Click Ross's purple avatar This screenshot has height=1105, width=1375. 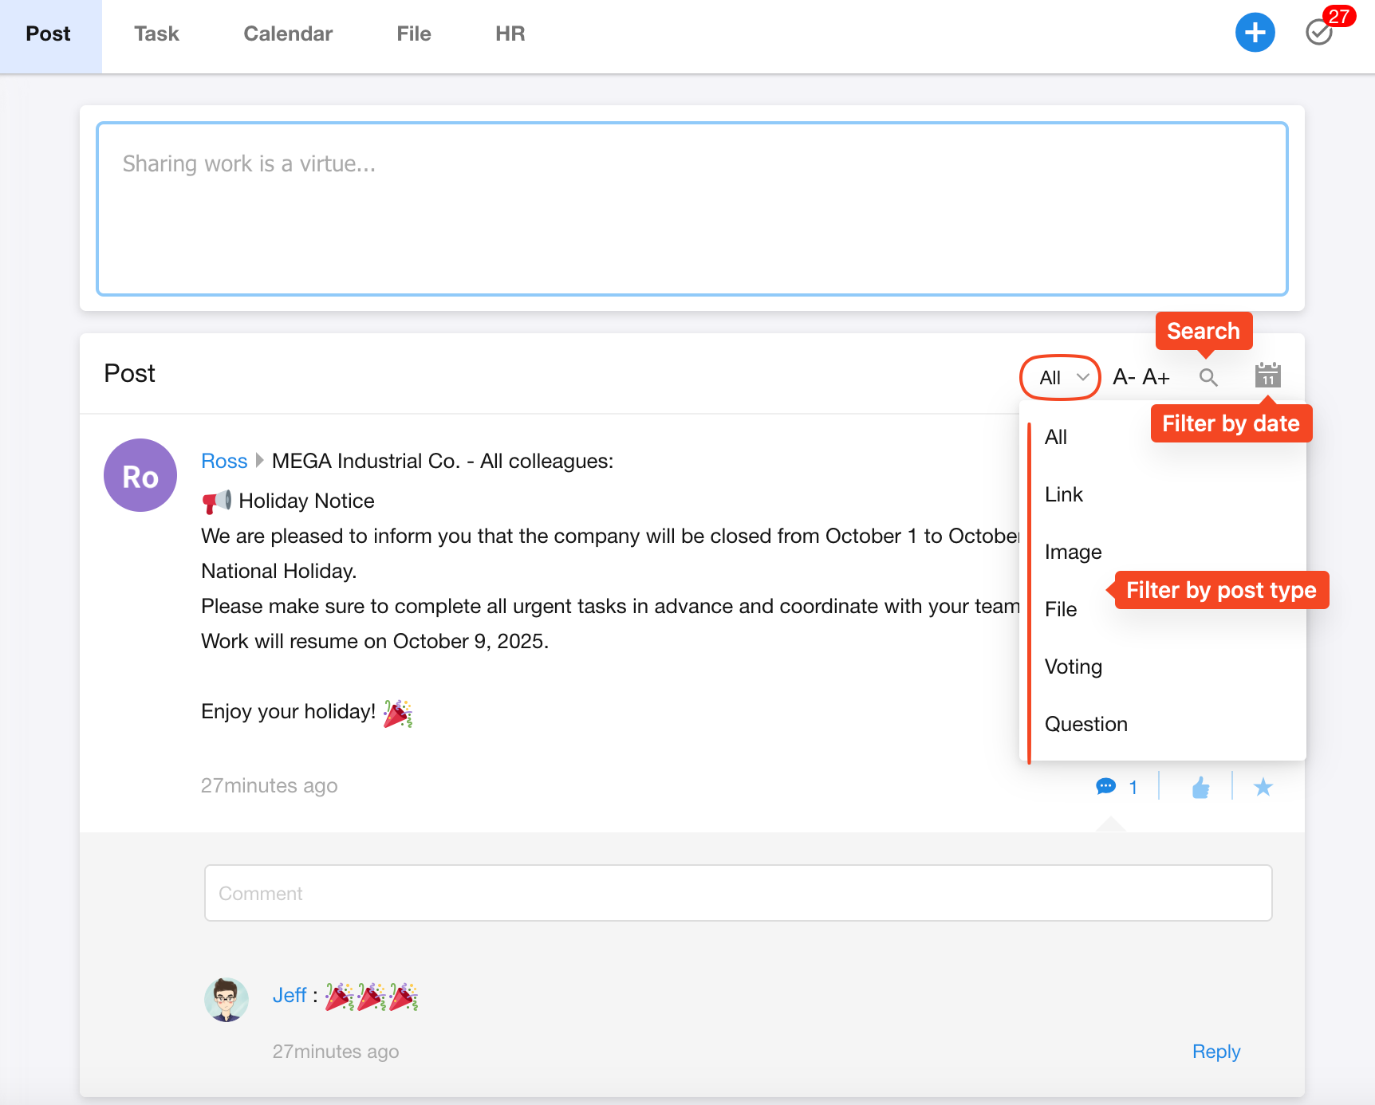tap(140, 475)
